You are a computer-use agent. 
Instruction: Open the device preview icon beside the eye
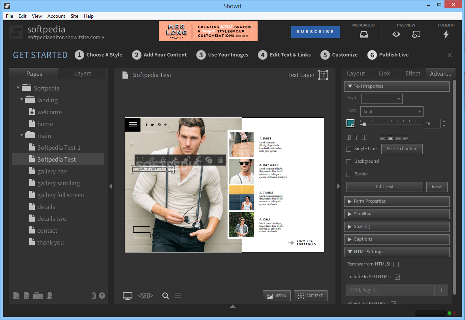point(416,35)
